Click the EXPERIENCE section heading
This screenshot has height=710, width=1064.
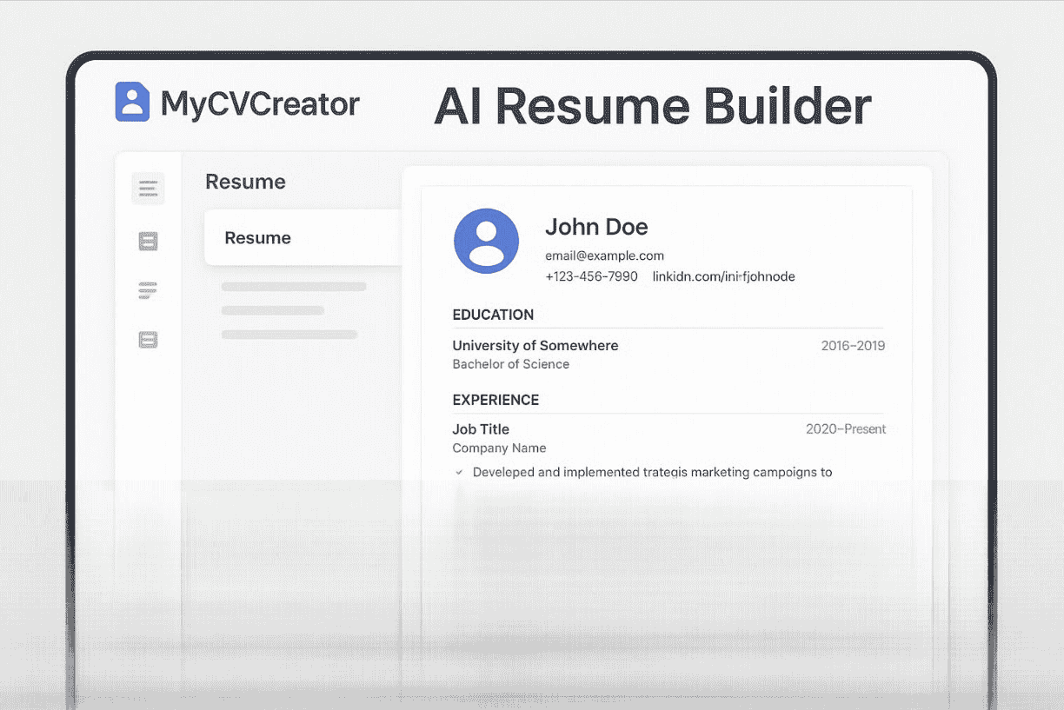495,400
